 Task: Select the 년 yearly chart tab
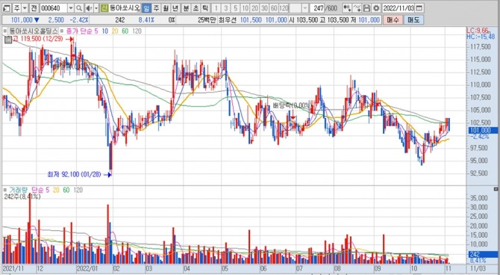[x=175, y=8]
